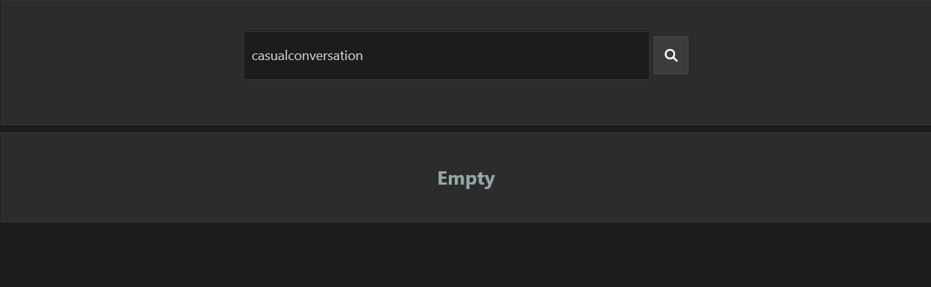Focus the search box containing "casualconversation"
The height and width of the screenshot is (287, 931).
(447, 56)
